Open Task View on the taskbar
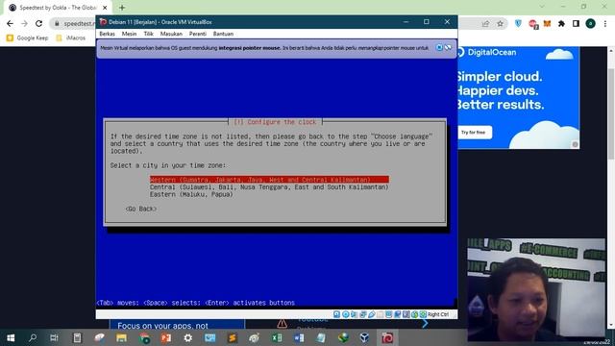615x346 pixels. pyautogui.click(x=54, y=337)
